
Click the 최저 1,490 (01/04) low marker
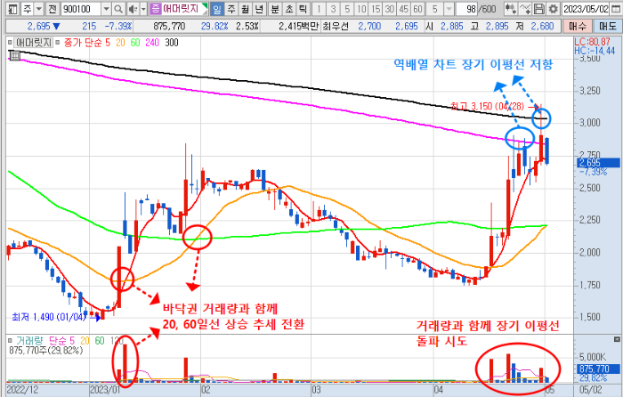(x=49, y=317)
